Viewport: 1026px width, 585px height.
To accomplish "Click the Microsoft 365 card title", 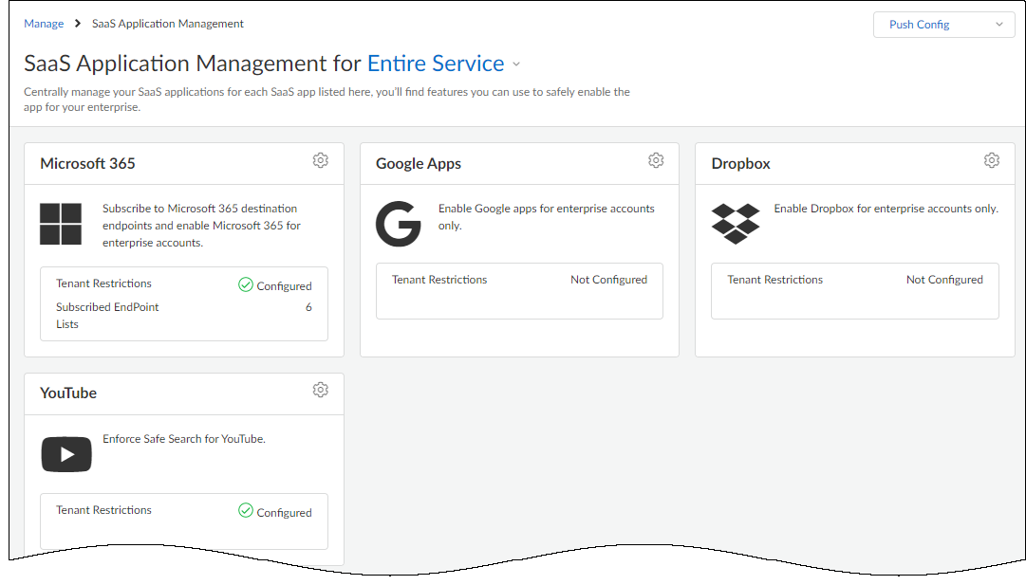I will tap(87, 163).
